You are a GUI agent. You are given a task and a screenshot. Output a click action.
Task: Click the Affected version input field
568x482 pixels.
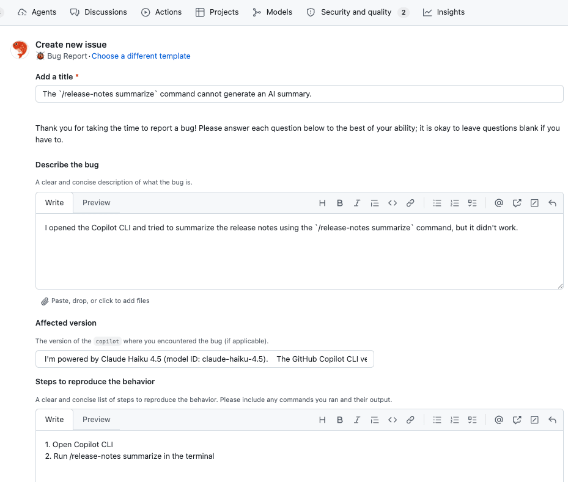pos(205,359)
